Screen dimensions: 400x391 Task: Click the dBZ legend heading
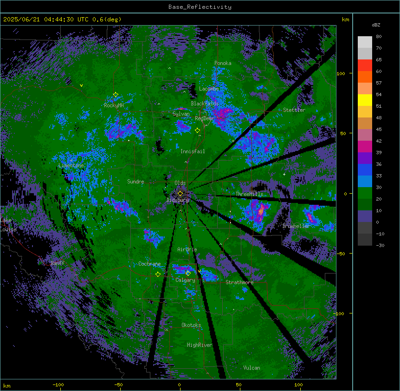pos(376,25)
